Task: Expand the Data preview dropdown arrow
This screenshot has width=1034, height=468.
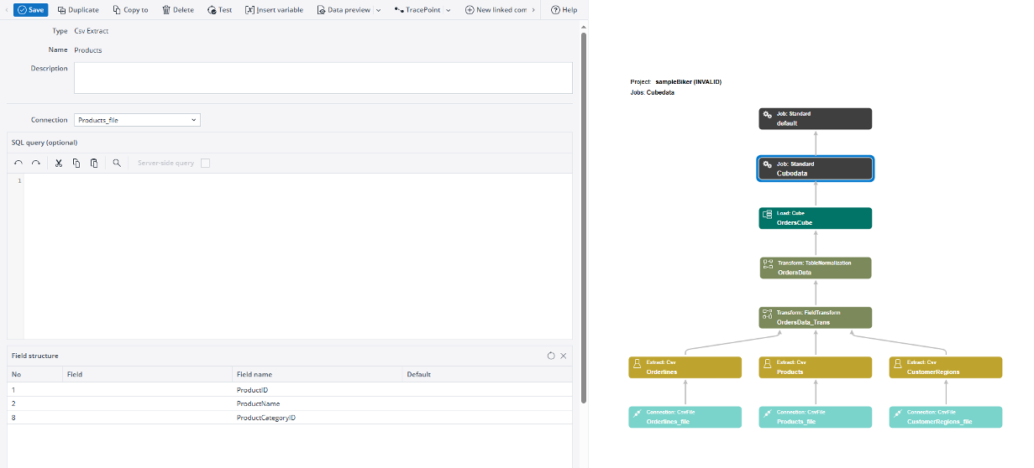Action: 378,10
